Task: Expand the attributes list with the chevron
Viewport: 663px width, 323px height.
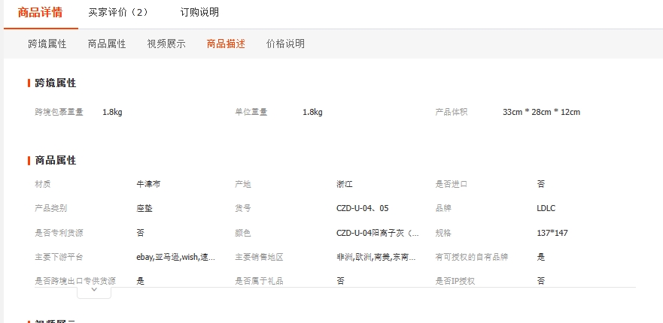Action: coord(93,290)
